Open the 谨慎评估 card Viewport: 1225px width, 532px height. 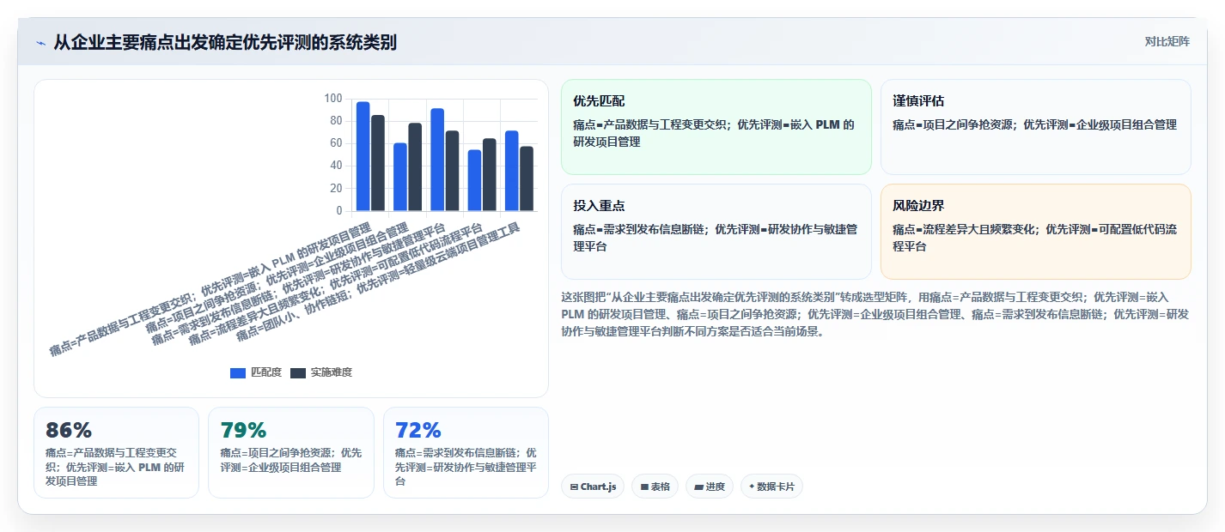pos(1036,127)
